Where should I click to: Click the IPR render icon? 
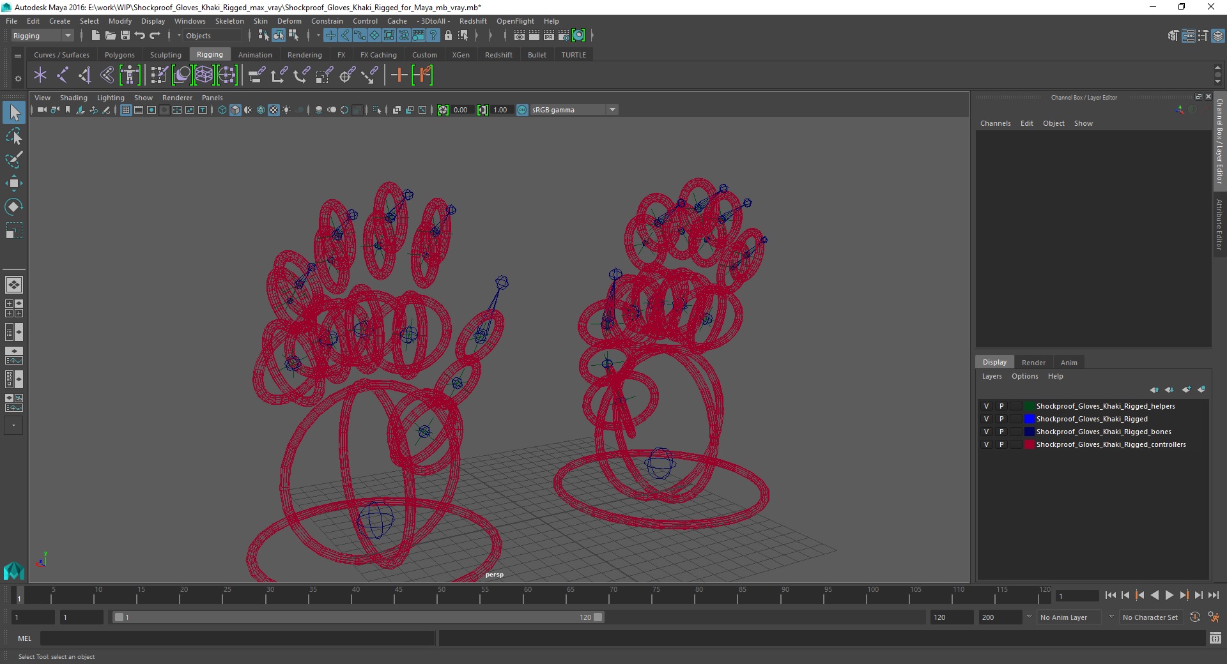pos(549,36)
